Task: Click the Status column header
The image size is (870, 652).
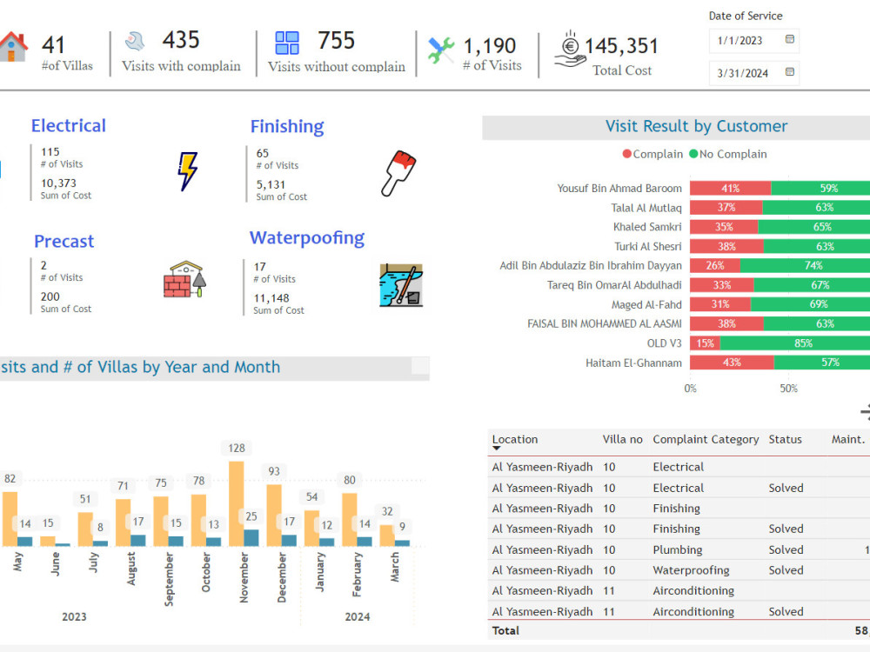Action: pos(786,439)
